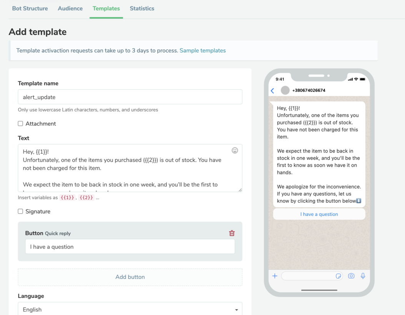Click the Add button area
The height and width of the screenshot is (315, 405).
tap(130, 277)
